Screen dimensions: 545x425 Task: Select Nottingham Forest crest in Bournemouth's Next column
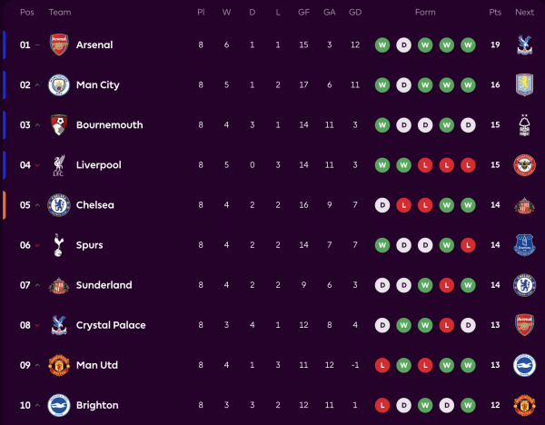tap(524, 124)
